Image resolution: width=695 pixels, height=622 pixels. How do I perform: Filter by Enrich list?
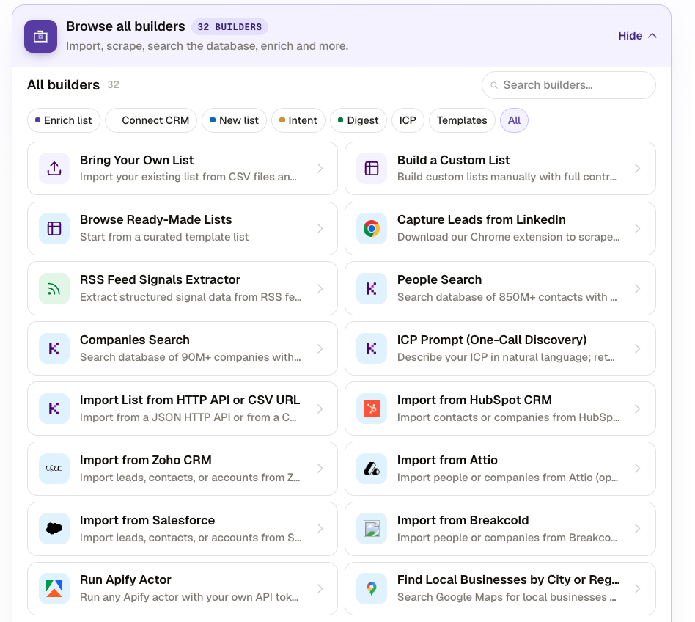click(63, 120)
